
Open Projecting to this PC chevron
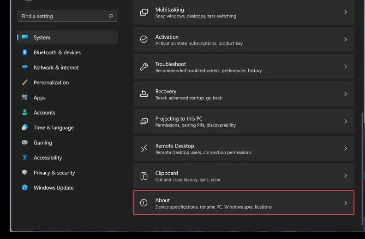[346, 121]
